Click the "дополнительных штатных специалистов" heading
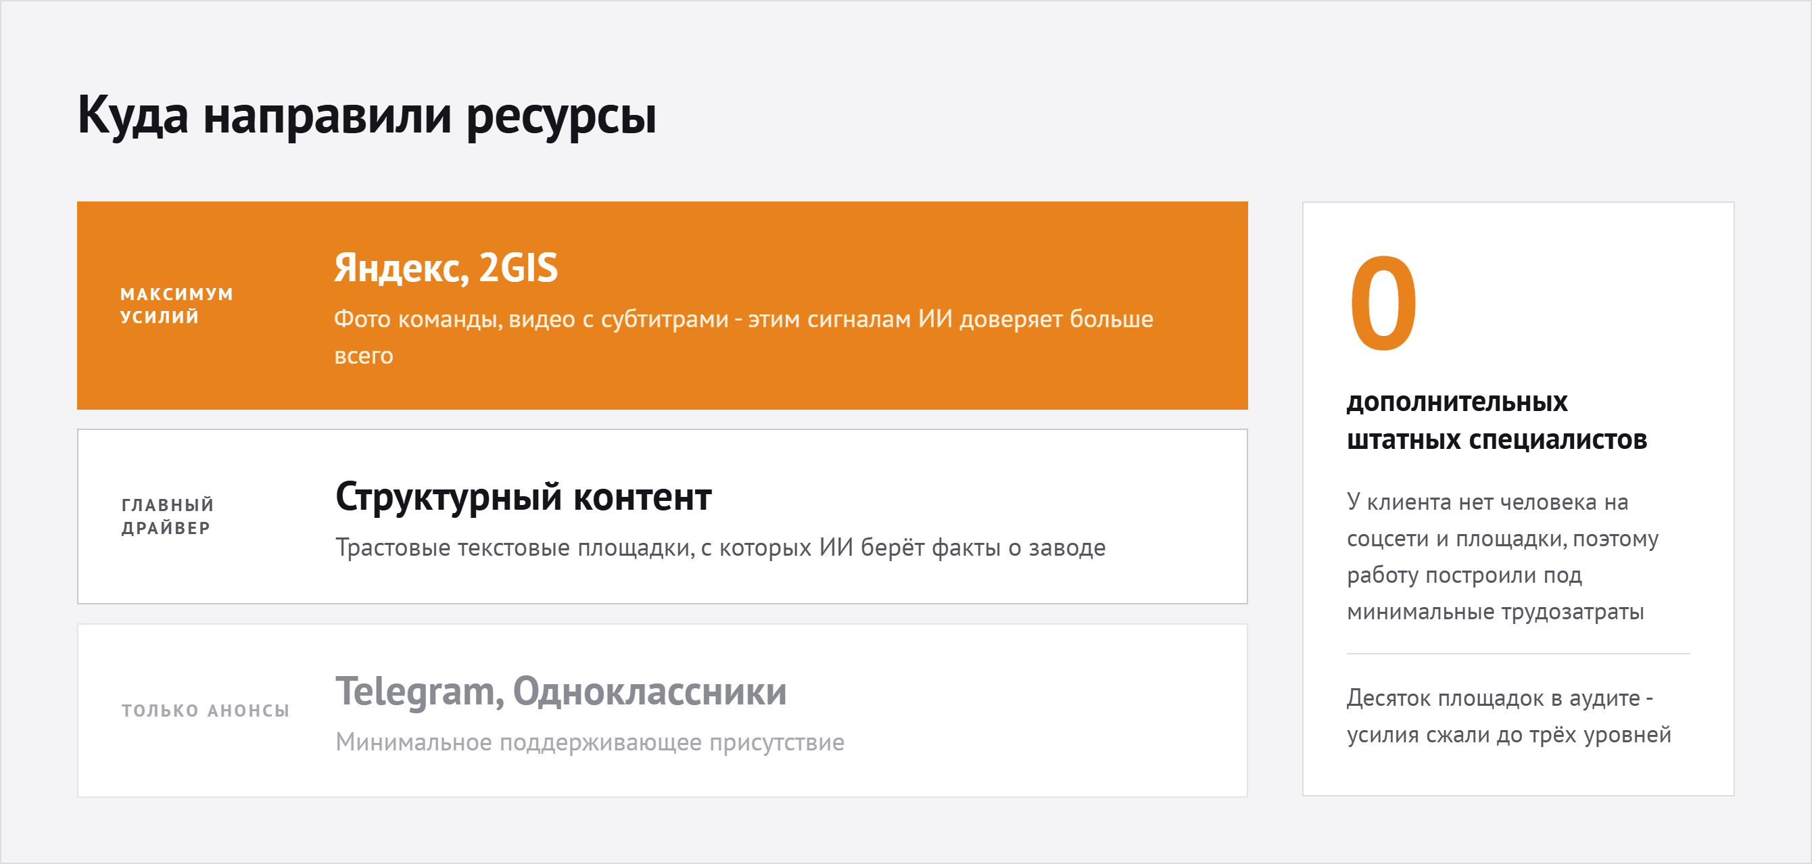The height and width of the screenshot is (864, 1812). point(1496,421)
